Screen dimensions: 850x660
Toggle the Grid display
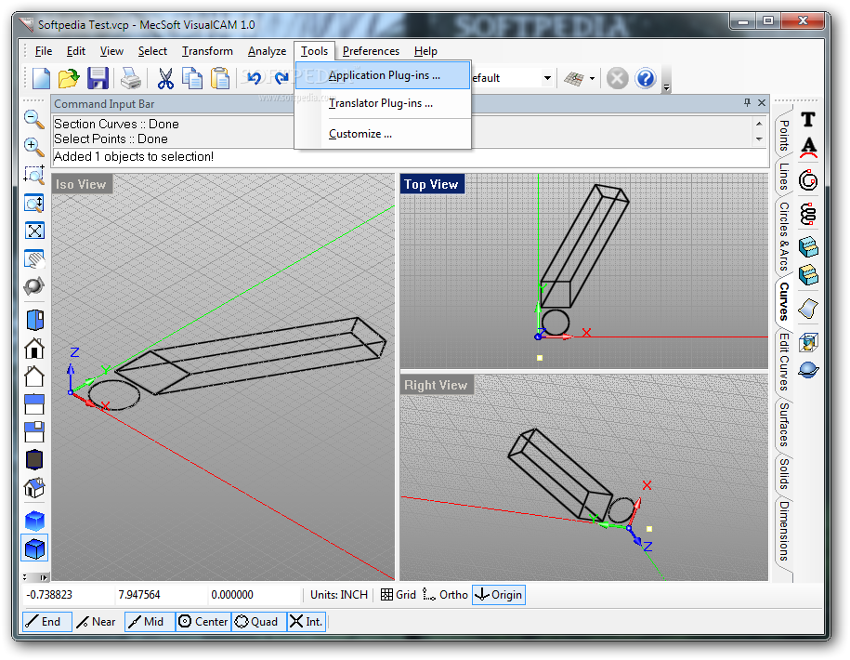pyautogui.click(x=399, y=594)
